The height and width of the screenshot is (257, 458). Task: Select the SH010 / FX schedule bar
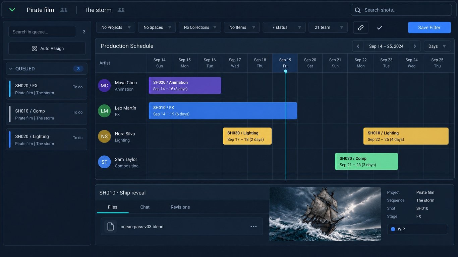tap(223, 111)
